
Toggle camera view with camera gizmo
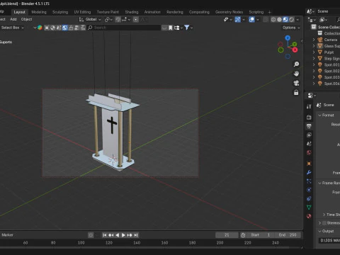pyautogui.click(x=296, y=83)
